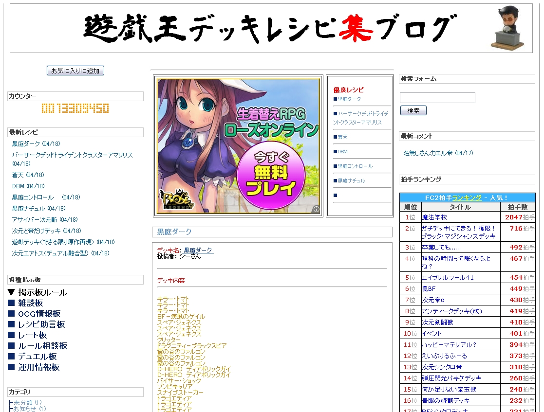The height and width of the screenshot is (412, 544).
Task: Open the 掲示板ルール board link
Action: (x=42, y=292)
